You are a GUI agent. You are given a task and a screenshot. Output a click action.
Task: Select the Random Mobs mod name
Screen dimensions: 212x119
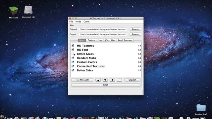(x=86, y=58)
